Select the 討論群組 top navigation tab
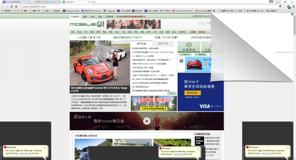This screenshot has width=296, height=160. coord(75,16)
